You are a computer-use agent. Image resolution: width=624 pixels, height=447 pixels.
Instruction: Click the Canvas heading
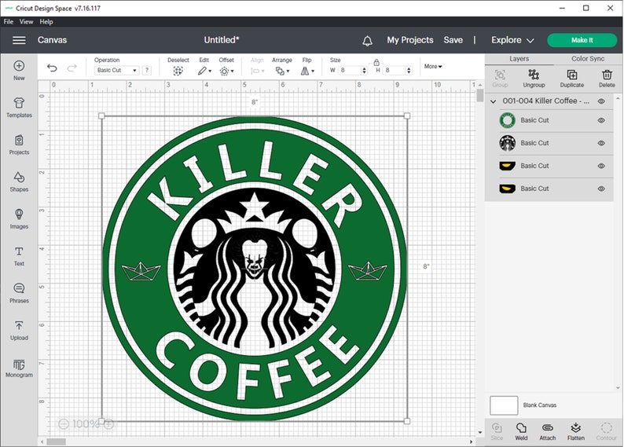click(x=52, y=40)
